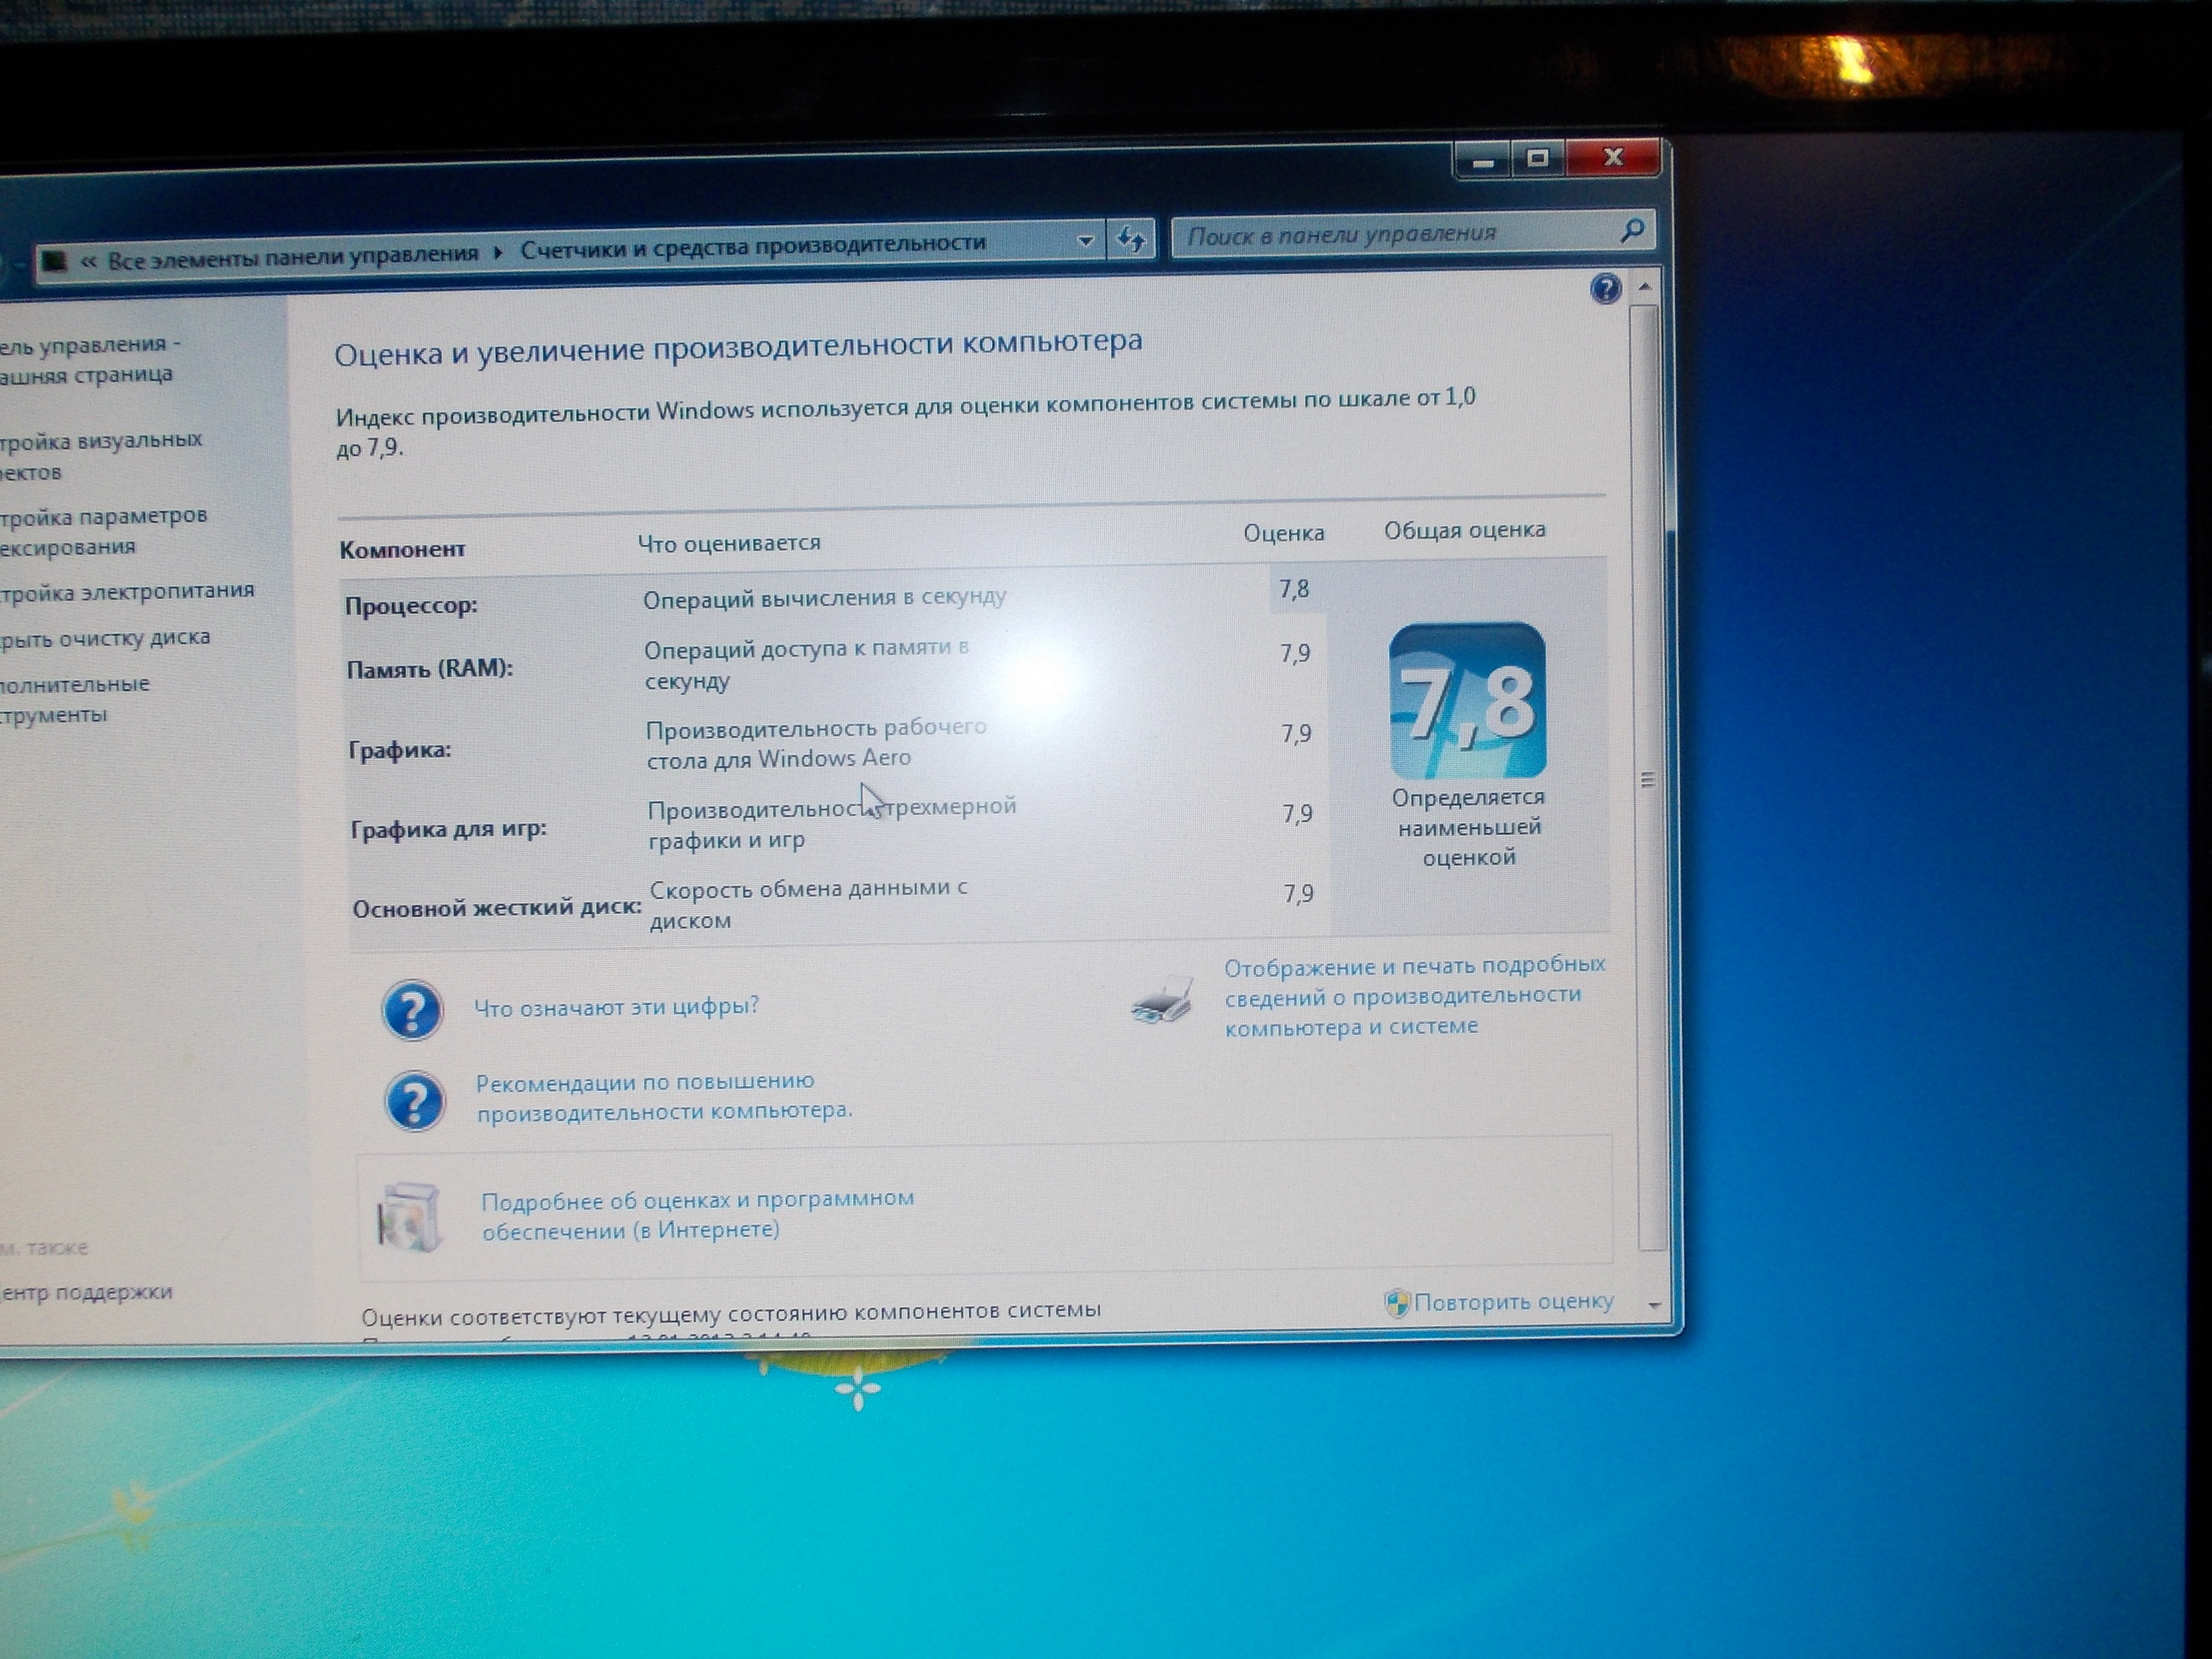Open the Control Panel home page sidebar link
The image size is (2212, 1659).
(90, 360)
